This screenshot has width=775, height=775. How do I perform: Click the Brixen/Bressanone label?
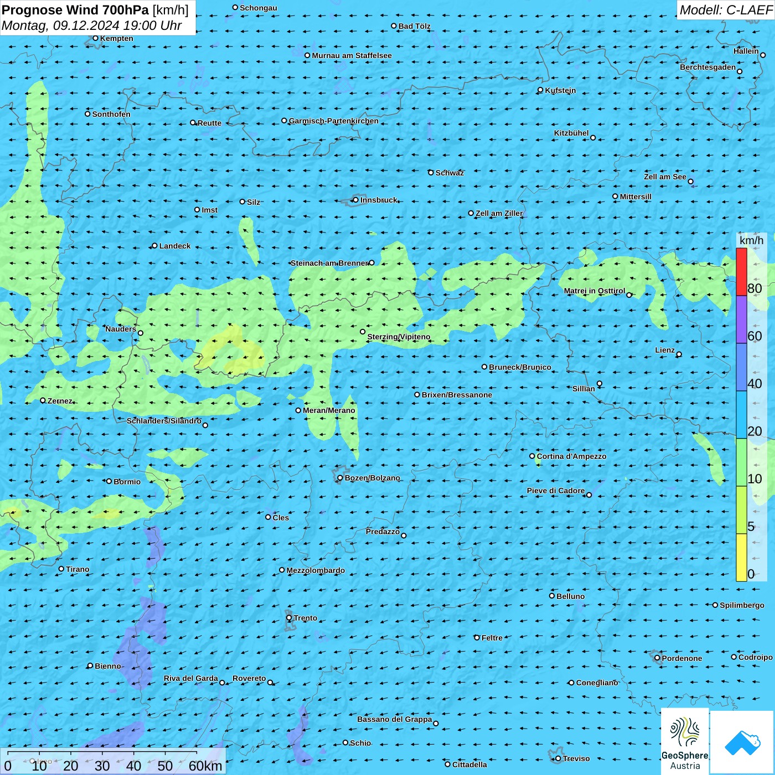click(457, 395)
